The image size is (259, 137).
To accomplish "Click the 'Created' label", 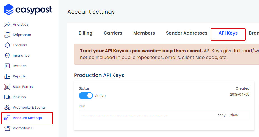I will (242, 88).
